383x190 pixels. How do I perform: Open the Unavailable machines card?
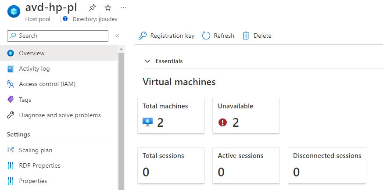pos(246,116)
